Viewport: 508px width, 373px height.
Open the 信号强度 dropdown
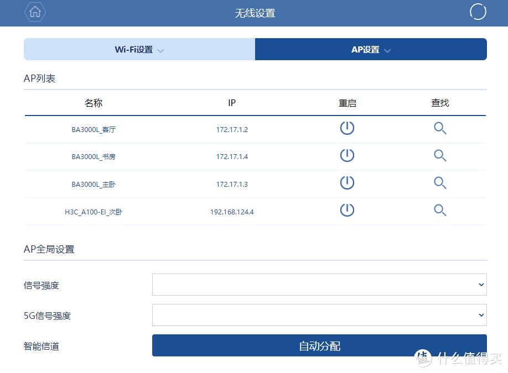[x=319, y=285]
